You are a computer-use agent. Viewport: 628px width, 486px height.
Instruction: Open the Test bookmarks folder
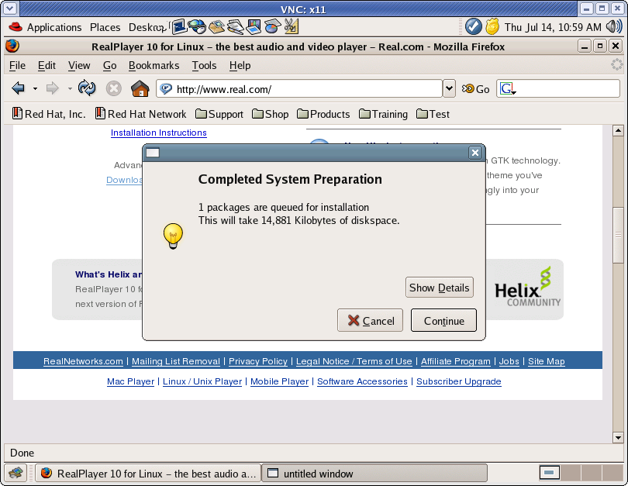pos(433,114)
